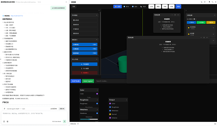This screenshot has width=217, height=126.
Task: Collapse left sidebar with chevron arrow
Action: click(99, 10)
